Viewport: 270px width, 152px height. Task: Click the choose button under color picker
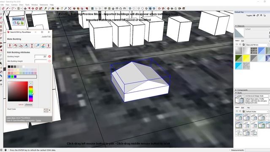tap(29, 105)
